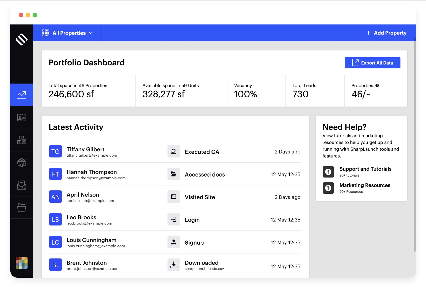Click Export All Data button
The height and width of the screenshot is (287, 426).
372,63
